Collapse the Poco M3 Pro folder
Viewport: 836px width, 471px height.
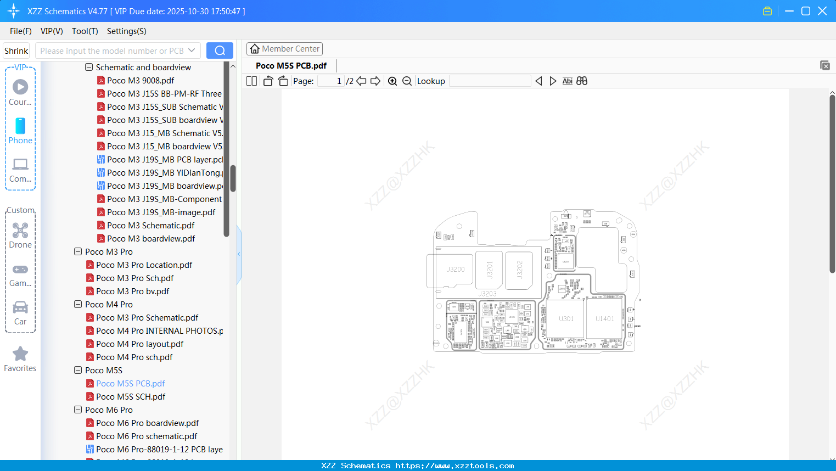pyautogui.click(x=78, y=251)
